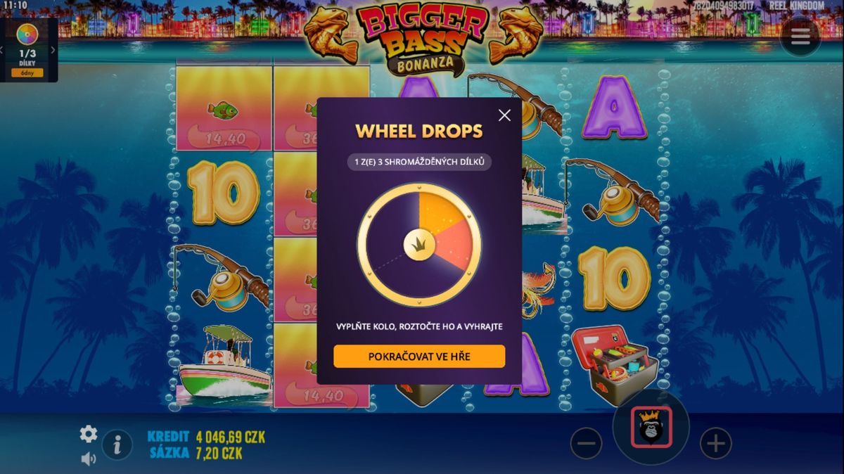This screenshot has height=474, width=844.
Task: Click the Sázka bet amount
Action: (x=219, y=454)
